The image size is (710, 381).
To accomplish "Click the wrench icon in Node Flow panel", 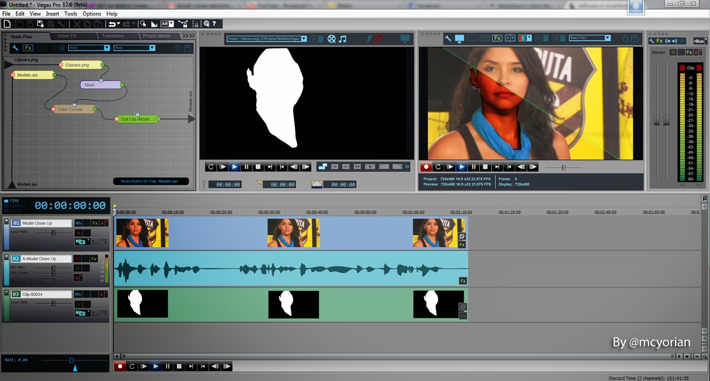I will click(16, 48).
